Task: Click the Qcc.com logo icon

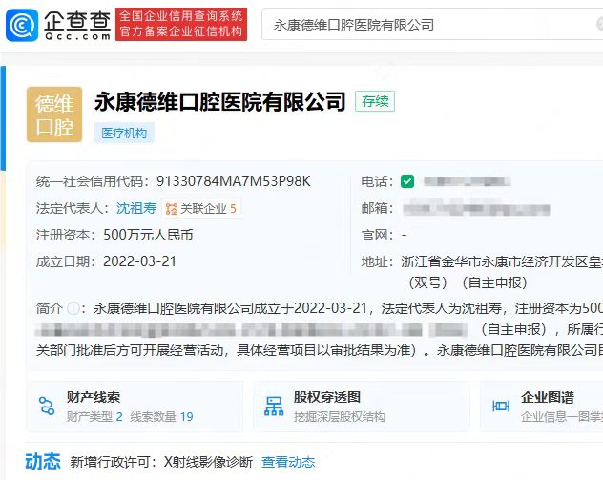Action: point(23,24)
